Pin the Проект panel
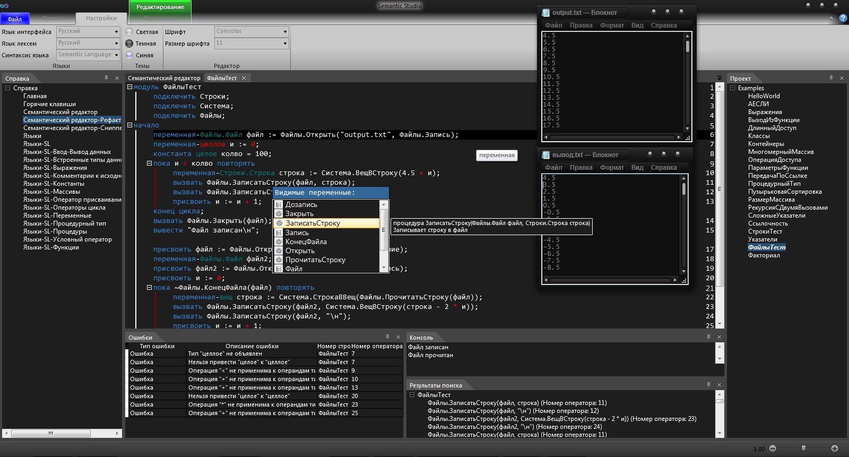This screenshot has height=457, width=849. [x=831, y=78]
